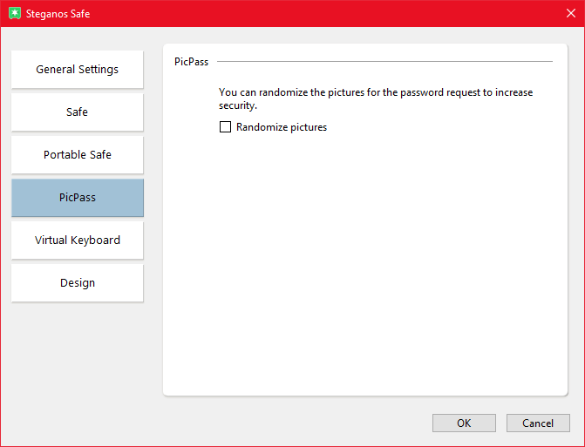Open the Design settings tab
The height and width of the screenshot is (447, 585).
tap(78, 283)
